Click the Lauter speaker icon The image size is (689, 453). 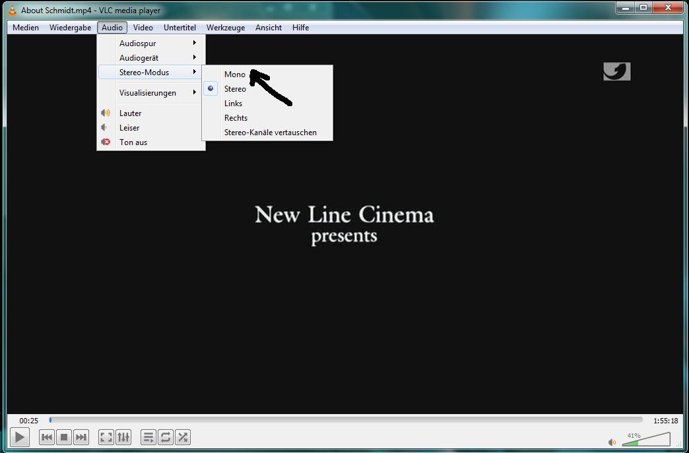pos(106,113)
